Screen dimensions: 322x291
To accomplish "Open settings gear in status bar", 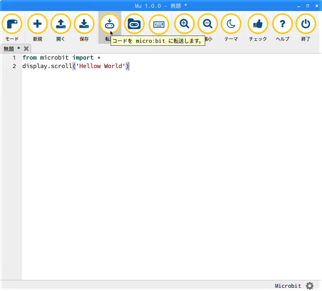I will point(310,285).
